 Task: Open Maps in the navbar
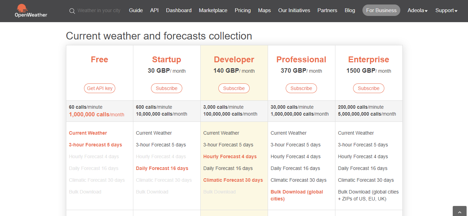(x=265, y=10)
